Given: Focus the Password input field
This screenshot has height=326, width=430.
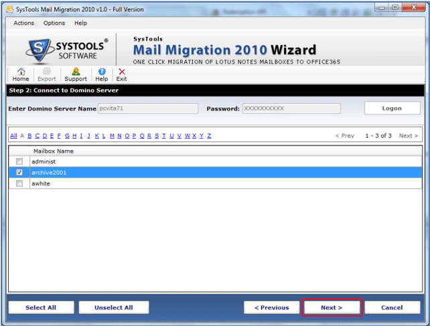Looking at the screenshot, I should coord(291,108).
